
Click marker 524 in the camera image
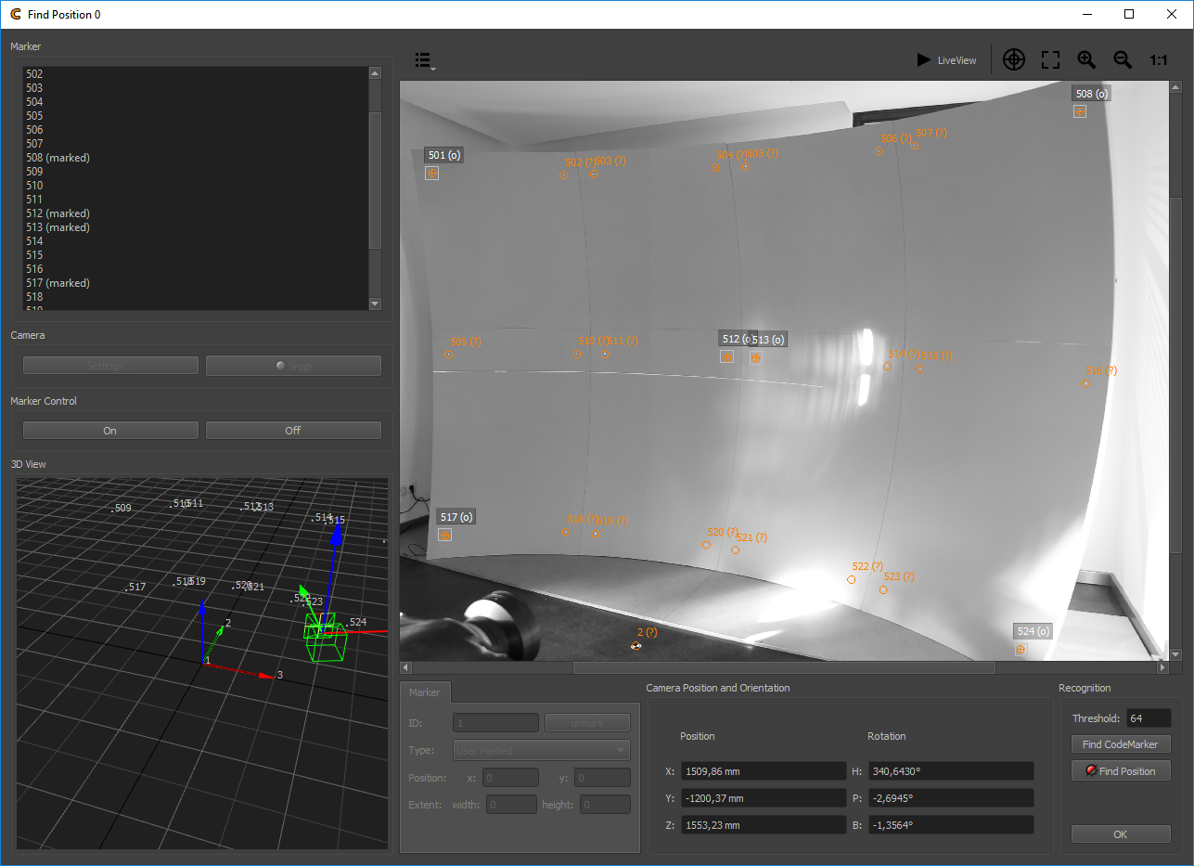[x=1021, y=649]
